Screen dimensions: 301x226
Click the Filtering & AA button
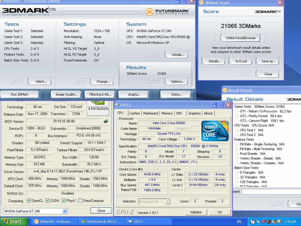(100, 94)
